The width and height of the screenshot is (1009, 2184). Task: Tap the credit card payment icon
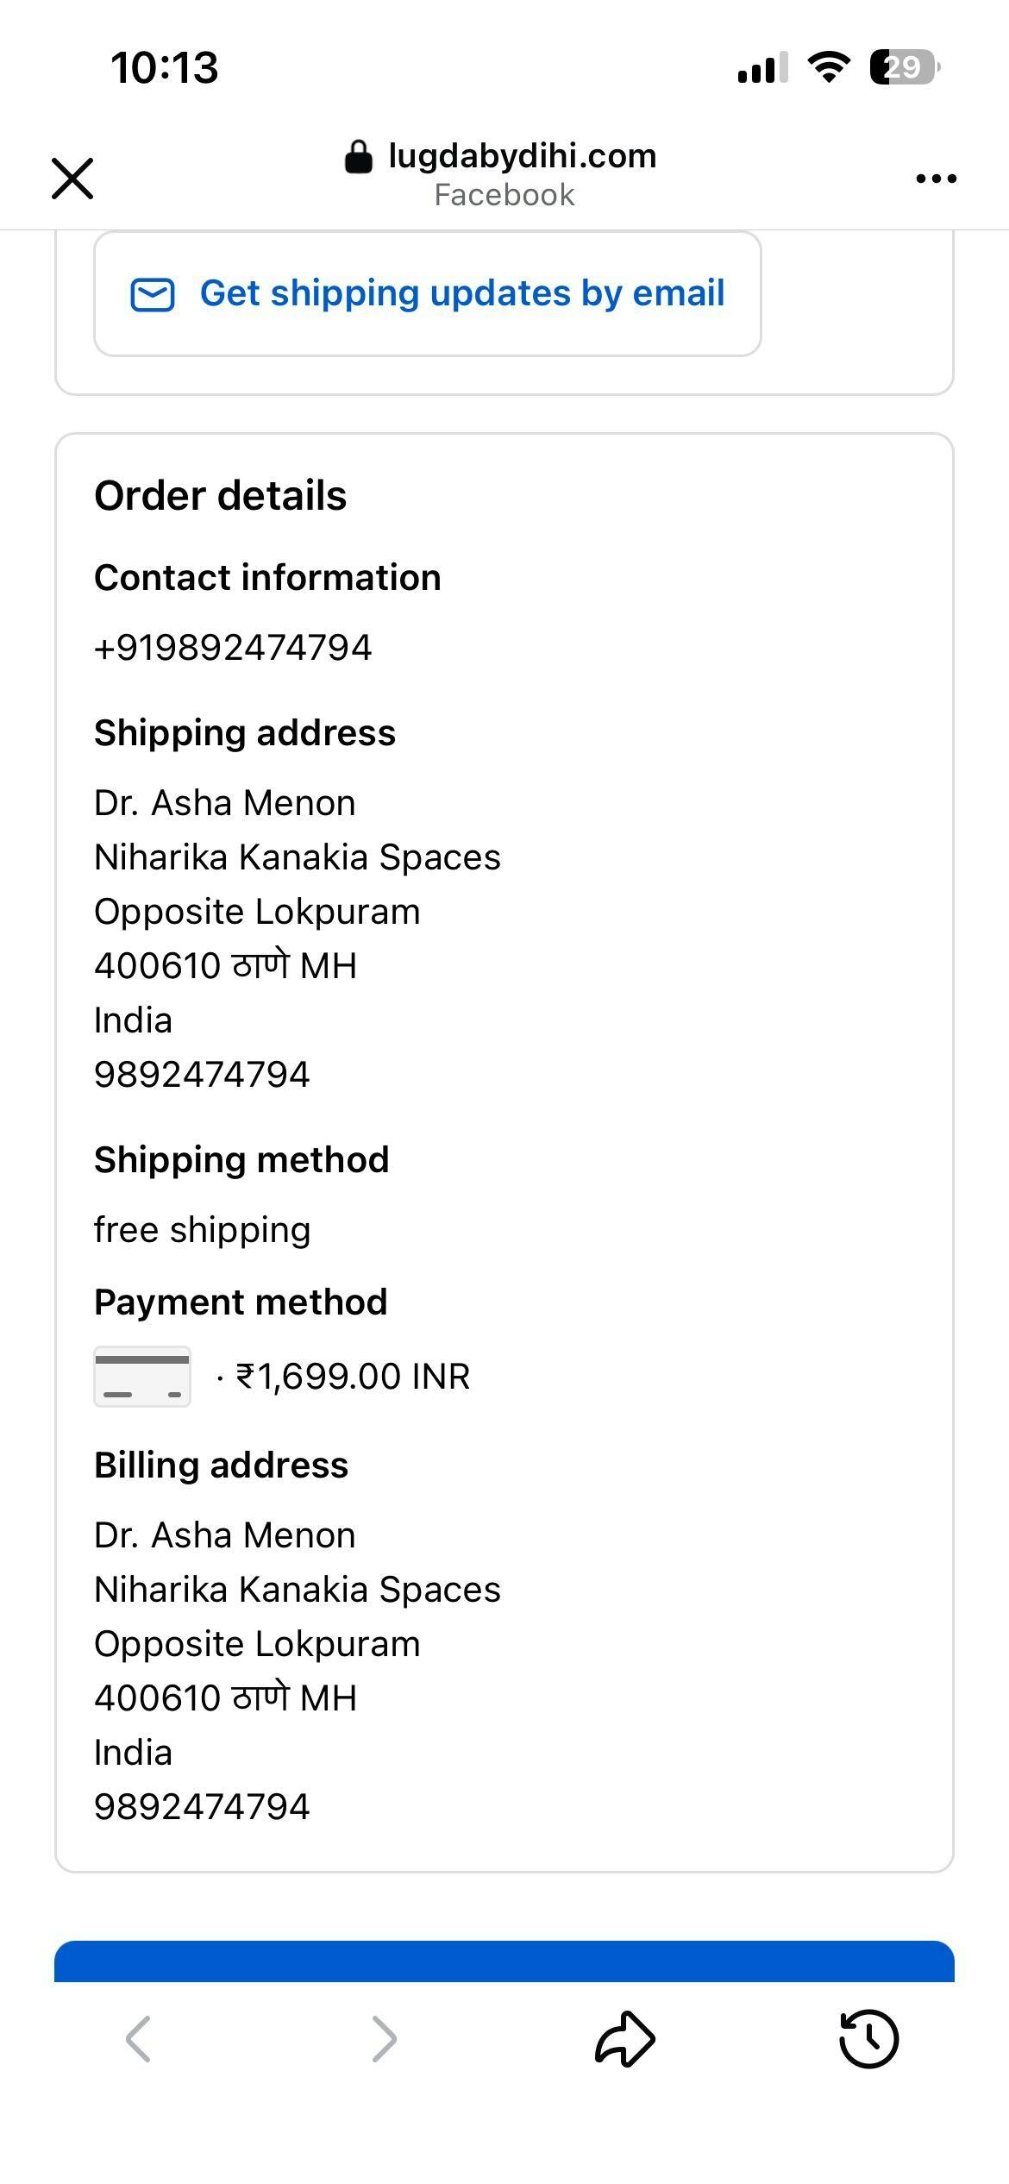coord(142,1377)
